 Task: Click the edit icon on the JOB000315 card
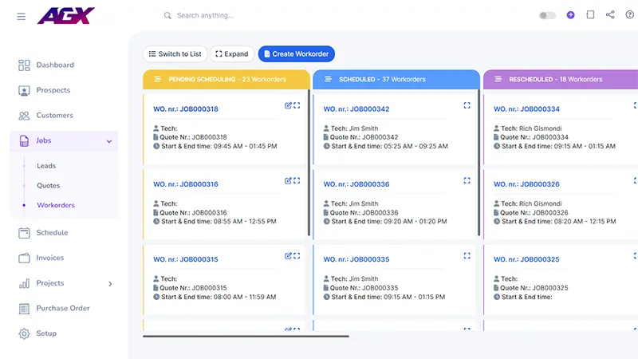point(288,256)
